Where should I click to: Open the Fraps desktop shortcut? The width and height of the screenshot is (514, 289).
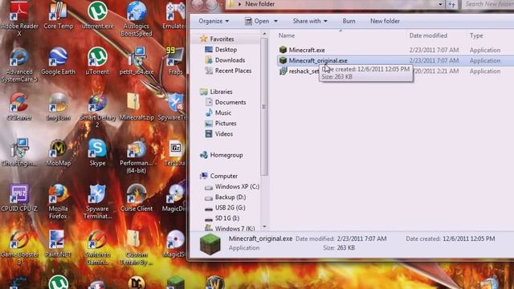[x=175, y=61]
